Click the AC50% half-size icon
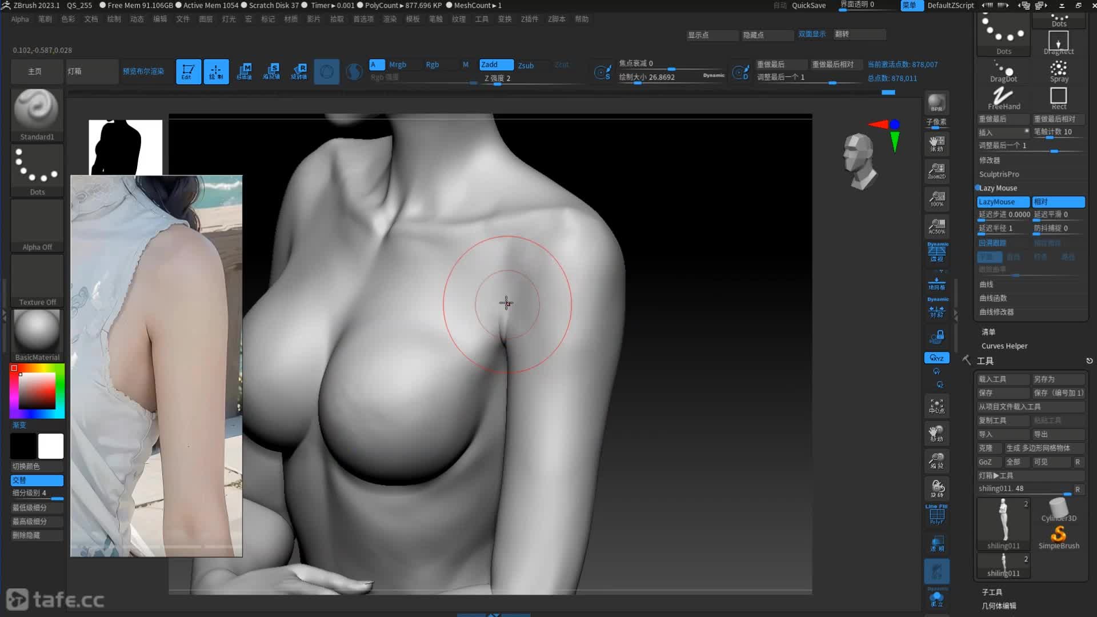Viewport: 1097px width, 617px height. click(x=936, y=226)
